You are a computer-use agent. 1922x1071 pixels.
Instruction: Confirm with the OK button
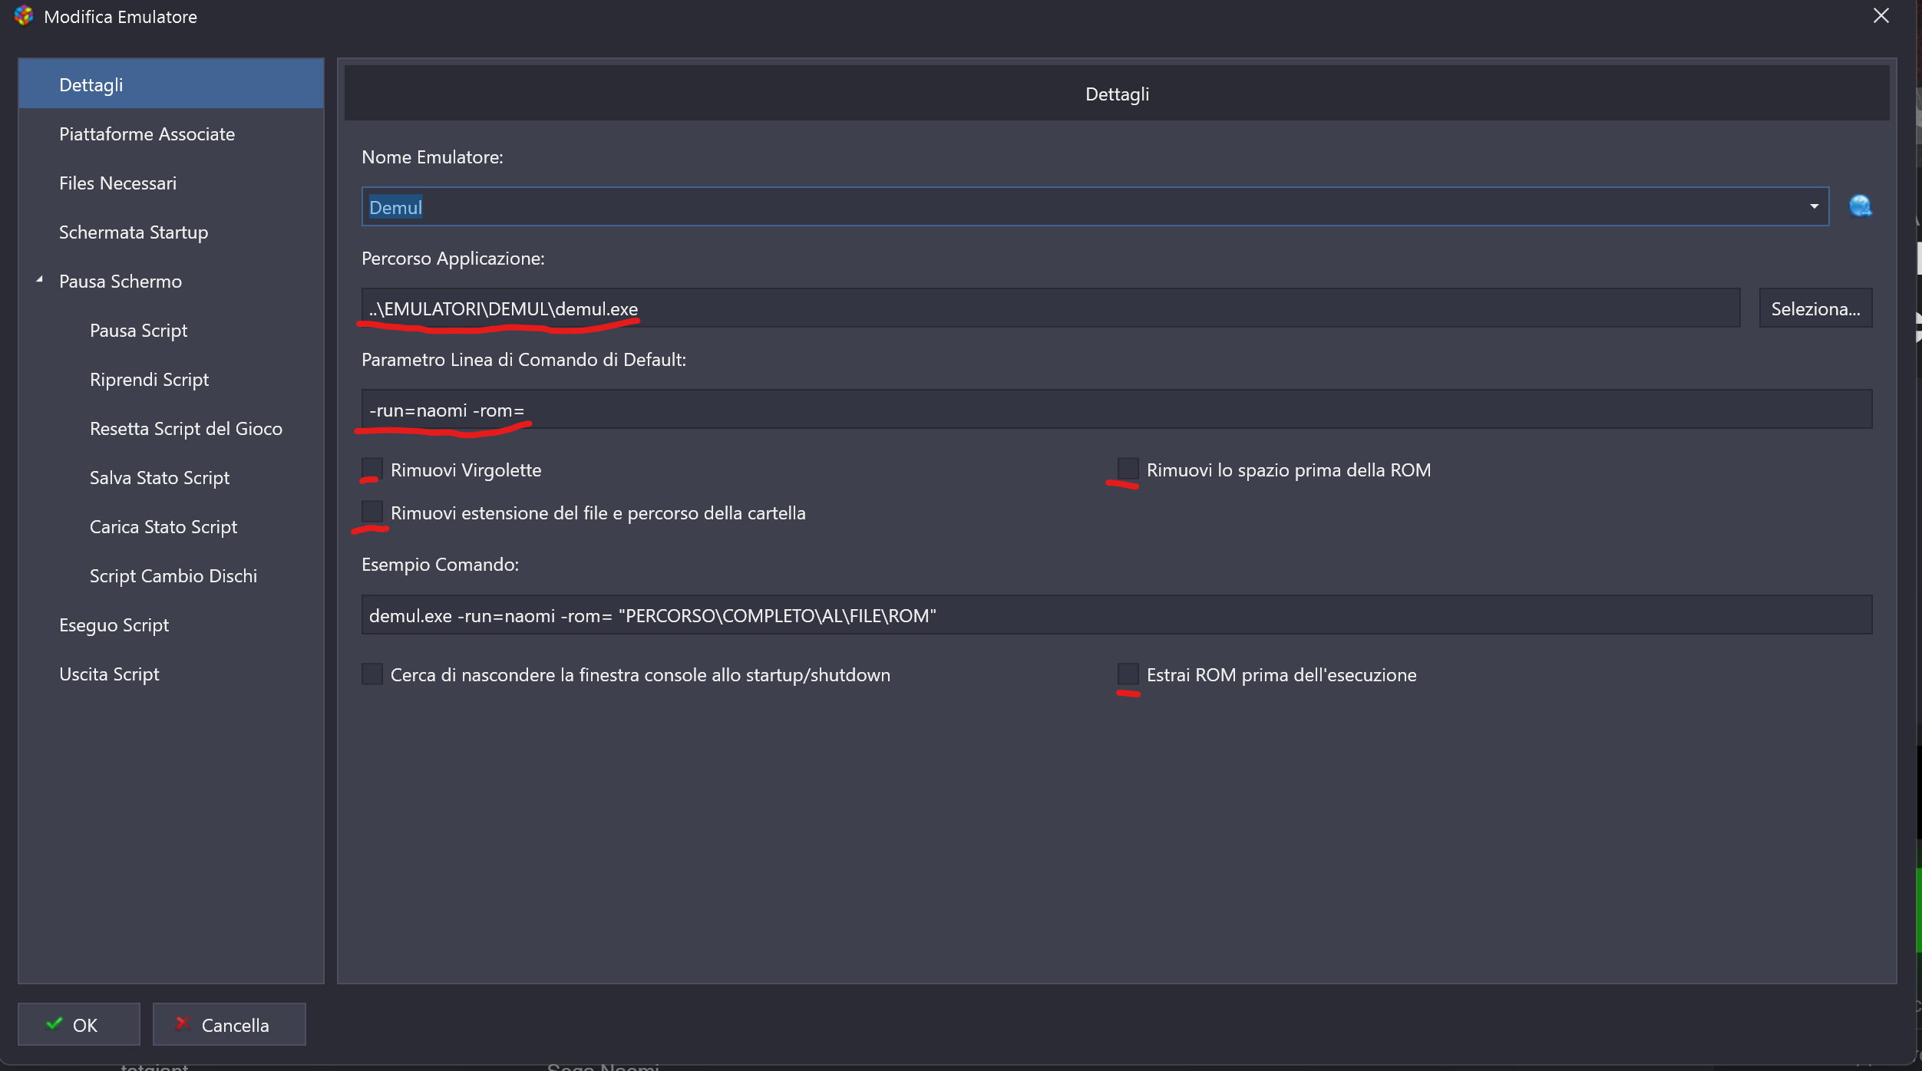coord(79,1024)
